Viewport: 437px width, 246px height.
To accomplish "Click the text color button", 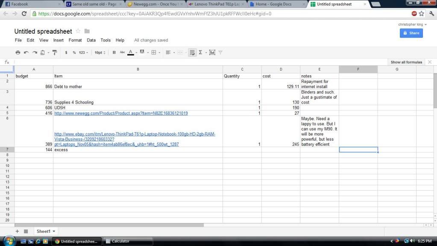I will coord(130,53).
